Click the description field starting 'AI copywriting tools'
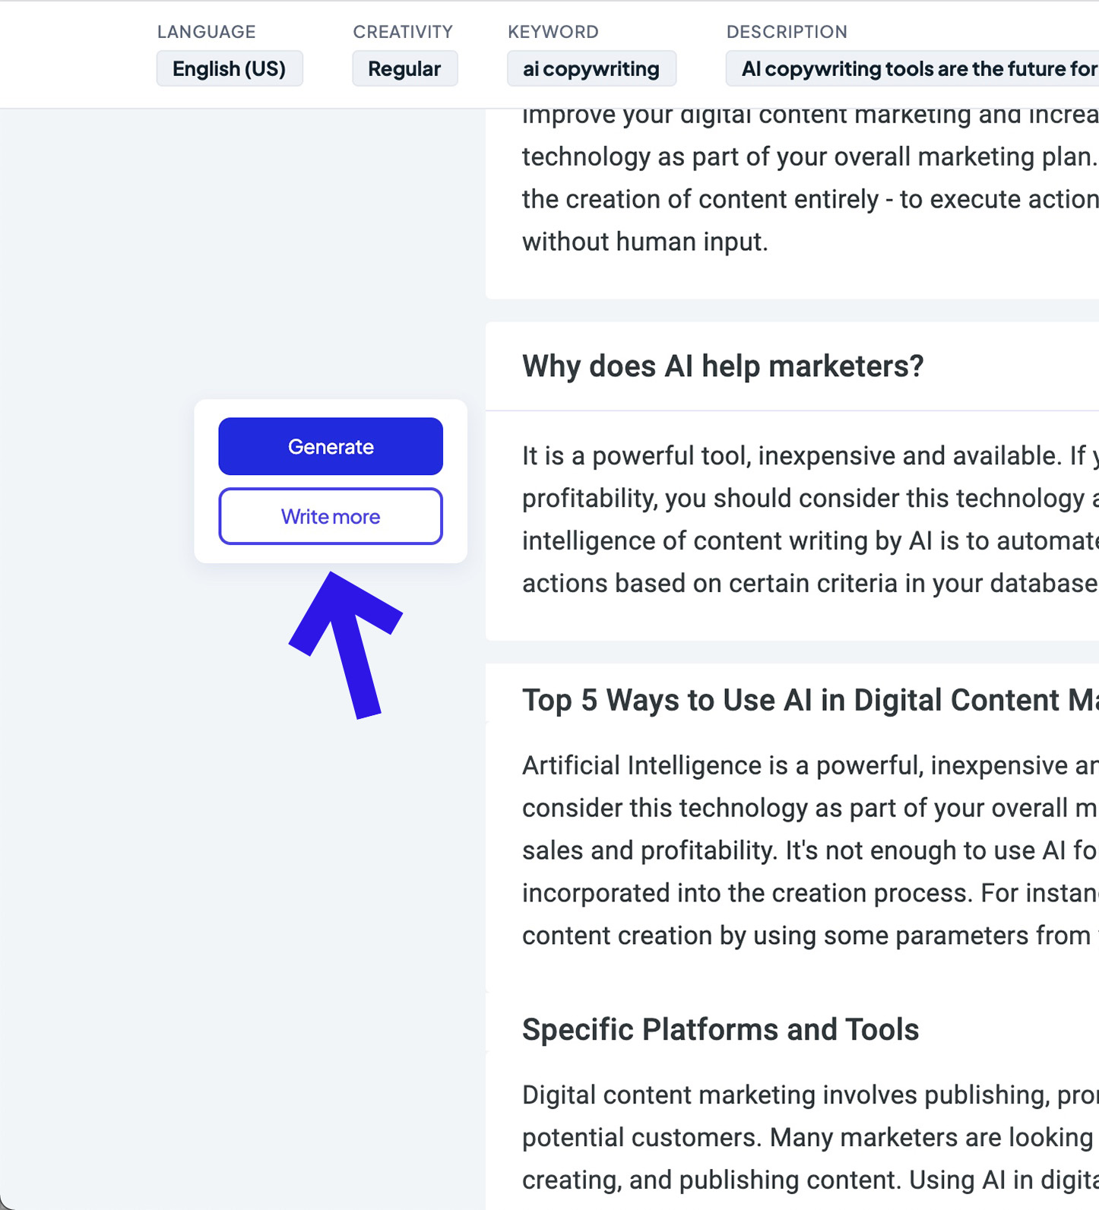The height and width of the screenshot is (1210, 1099). pyautogui.click(x=912, y=69)
